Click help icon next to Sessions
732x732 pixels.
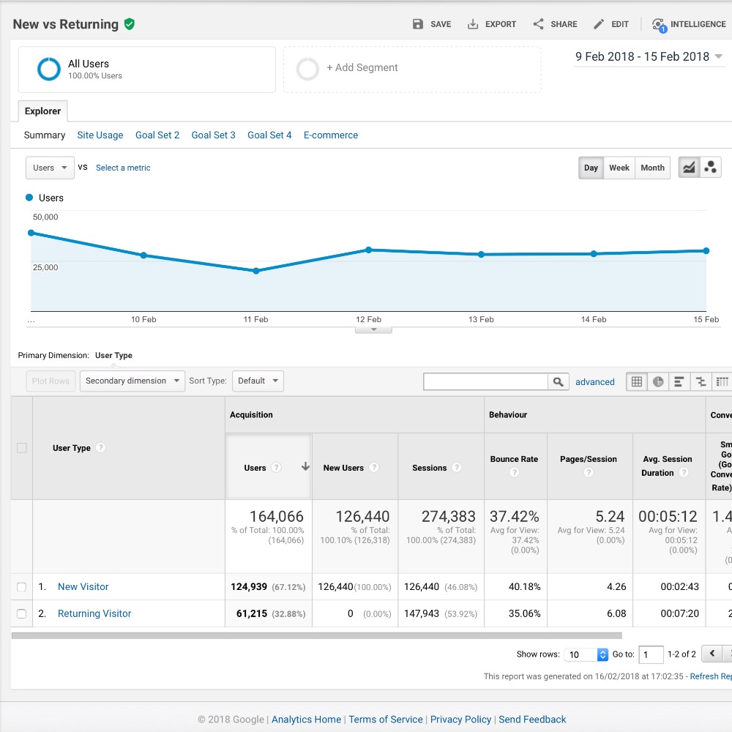[x=457, y=467]
